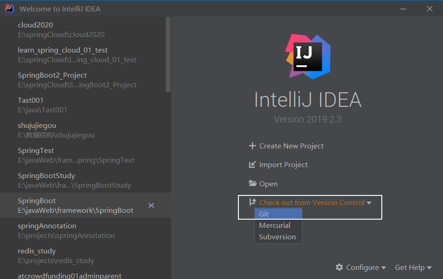The image size is (443, 279).
Task: Click path text E:\projects\springAnnotation
Action: [x=66, y=236]
